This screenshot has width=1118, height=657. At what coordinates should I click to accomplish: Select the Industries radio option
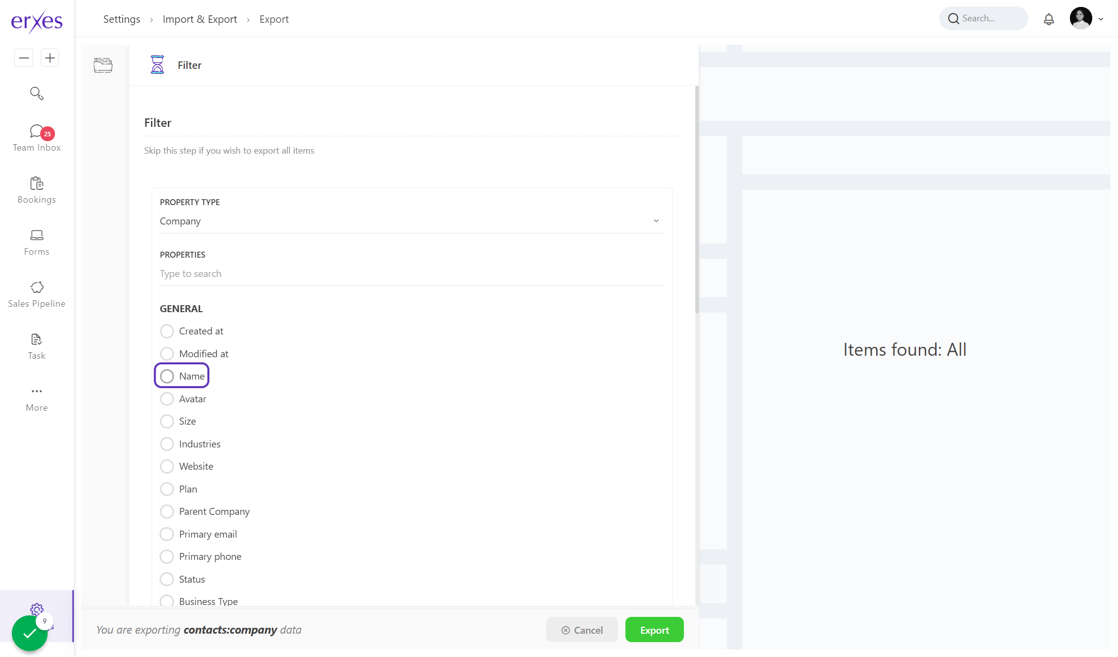(x=167, y=444)
